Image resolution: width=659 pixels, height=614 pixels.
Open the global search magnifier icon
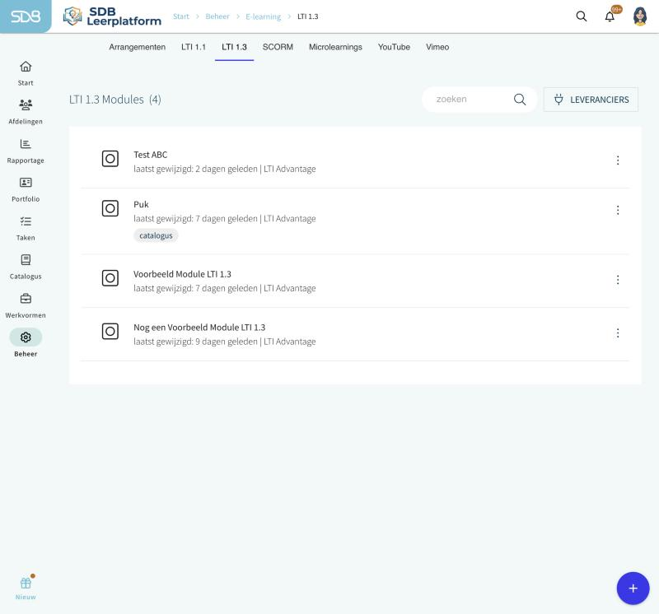(x=582, y=16)
